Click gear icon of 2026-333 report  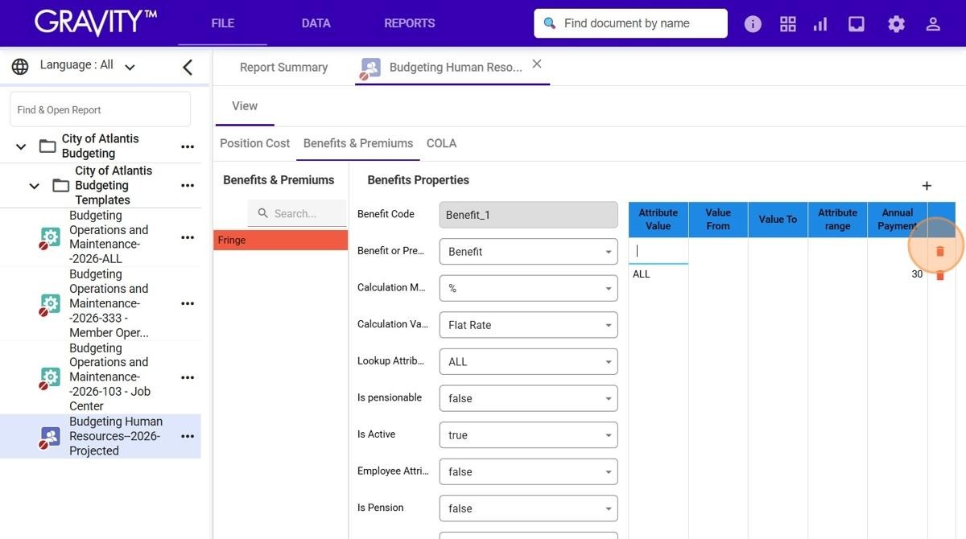click(x=50, y=304)
